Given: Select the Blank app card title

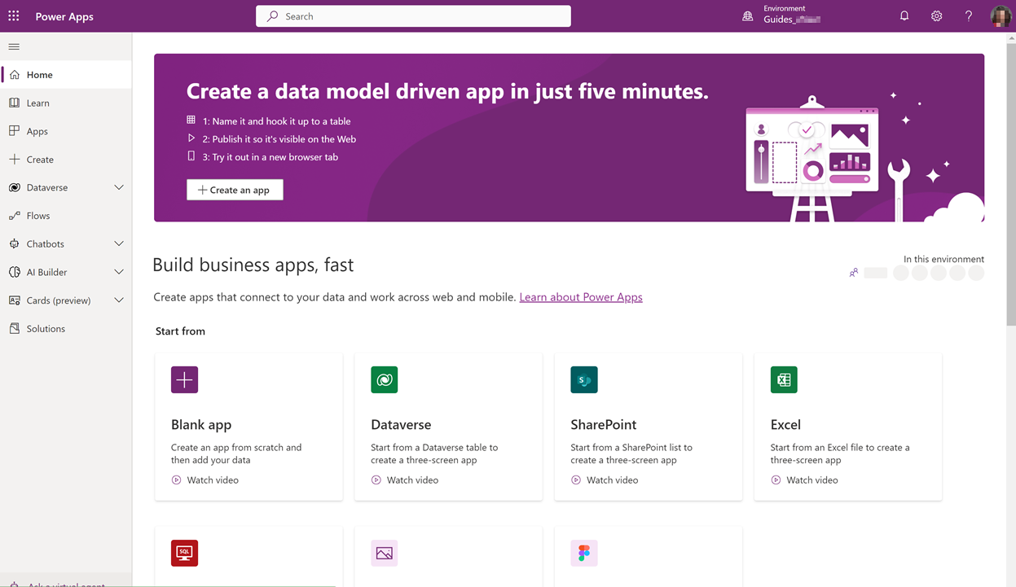Looking at the screenshot, I should tap(201, 424).
